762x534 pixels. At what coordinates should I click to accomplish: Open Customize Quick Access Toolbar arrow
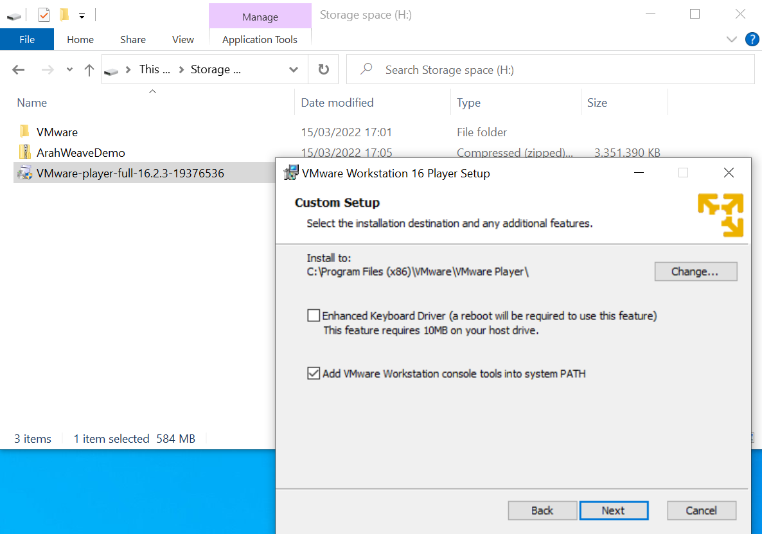coord(82,16)
